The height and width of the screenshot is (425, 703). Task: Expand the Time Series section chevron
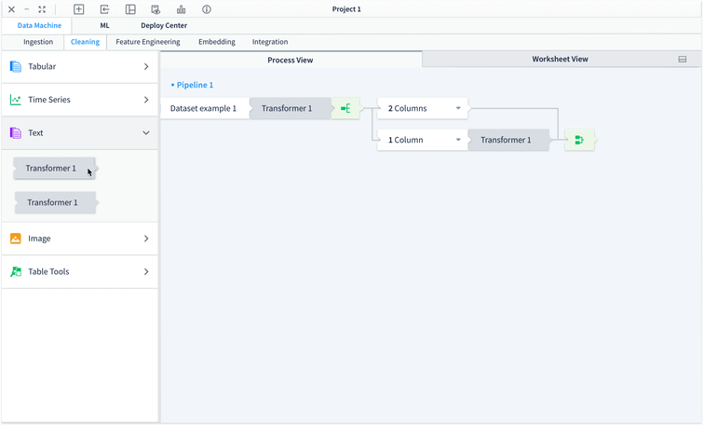pyautogui.click(x=146, y=100)
